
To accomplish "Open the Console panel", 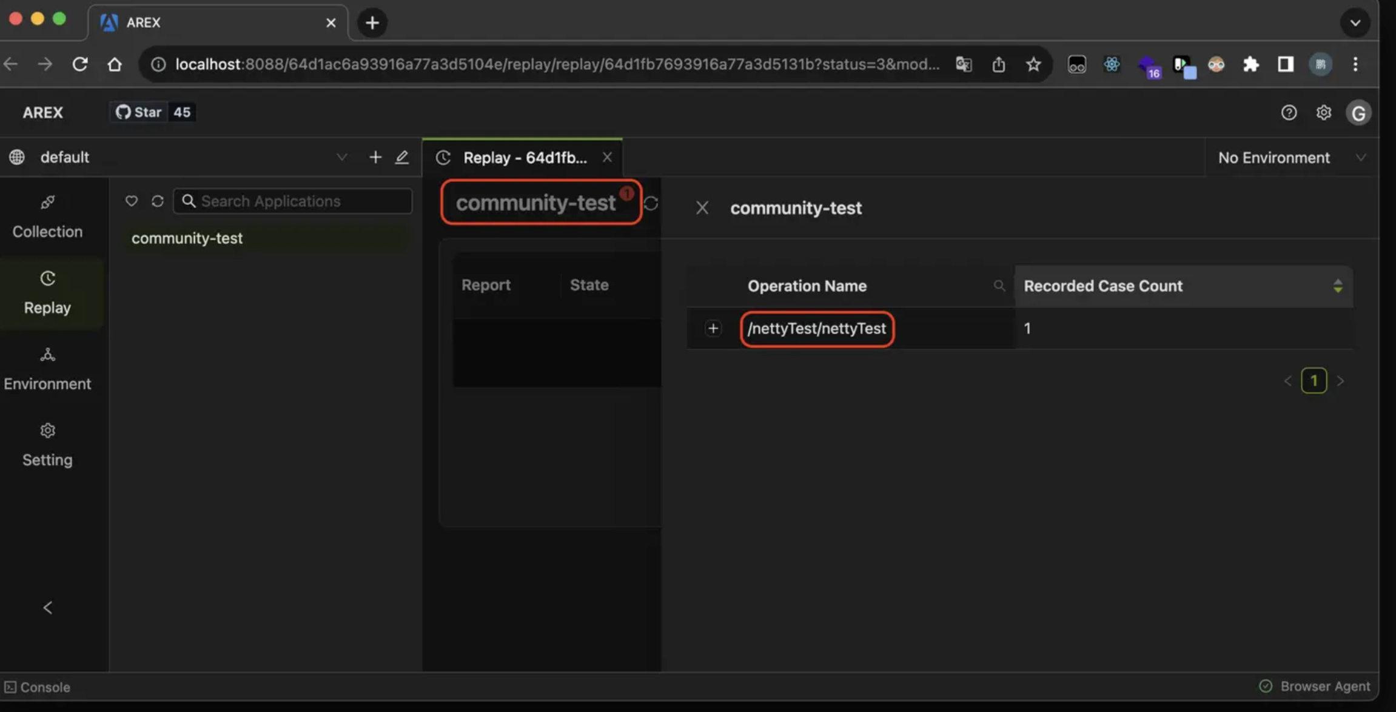I will click(x=38, y=687).
